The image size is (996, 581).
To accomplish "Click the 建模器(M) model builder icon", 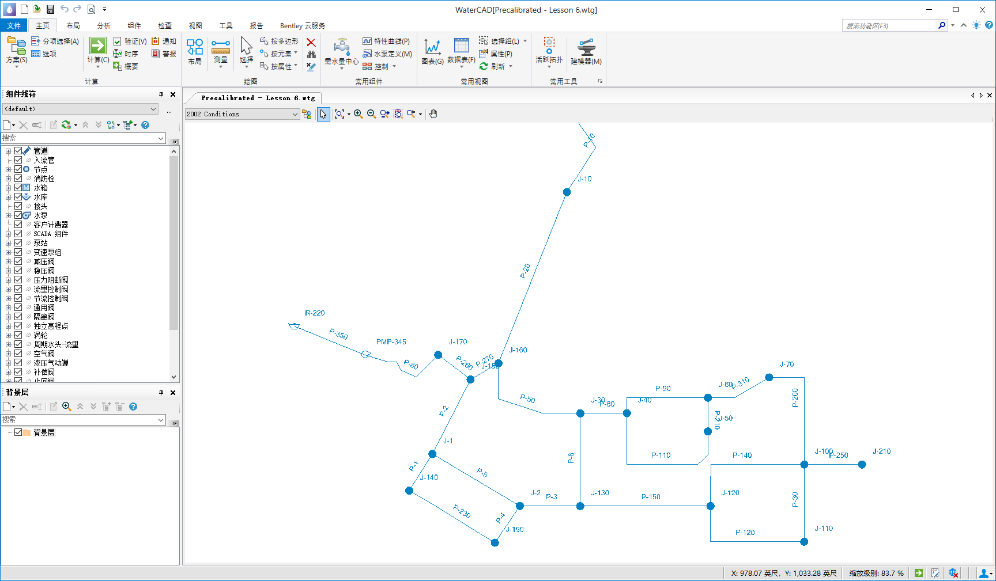I will coord(586,47).
